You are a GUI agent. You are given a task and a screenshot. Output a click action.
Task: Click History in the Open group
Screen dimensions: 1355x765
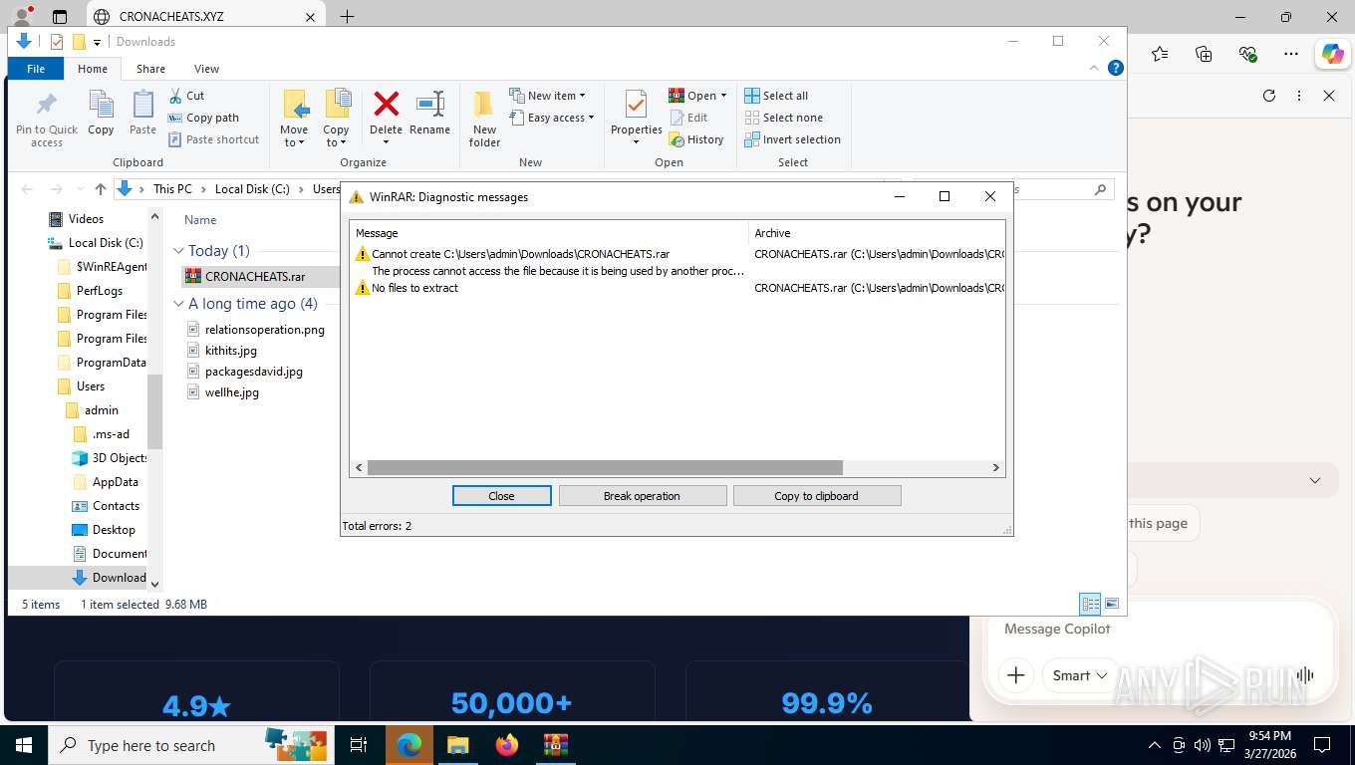point(696,139)
